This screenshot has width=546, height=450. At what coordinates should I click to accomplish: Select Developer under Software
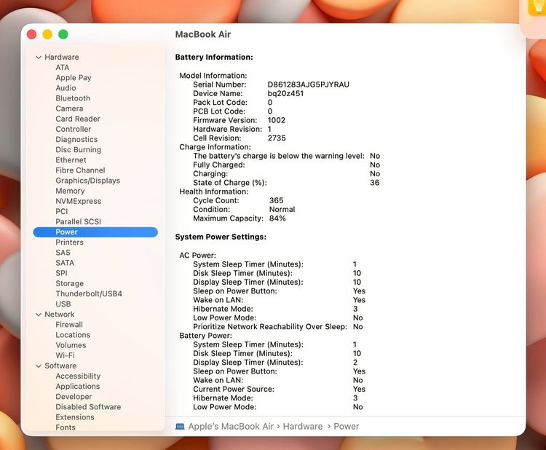(x=74, y=397)
